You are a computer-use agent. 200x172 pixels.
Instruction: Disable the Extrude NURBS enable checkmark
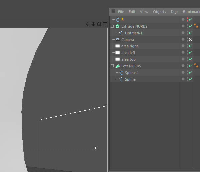pos(191,26)
